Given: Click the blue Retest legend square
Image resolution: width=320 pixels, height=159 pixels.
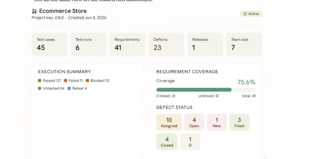Looking at the screenshot, I should tap(69, 88).
